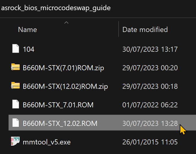
Task: Select the file named 104
Action: pos(29,49)
